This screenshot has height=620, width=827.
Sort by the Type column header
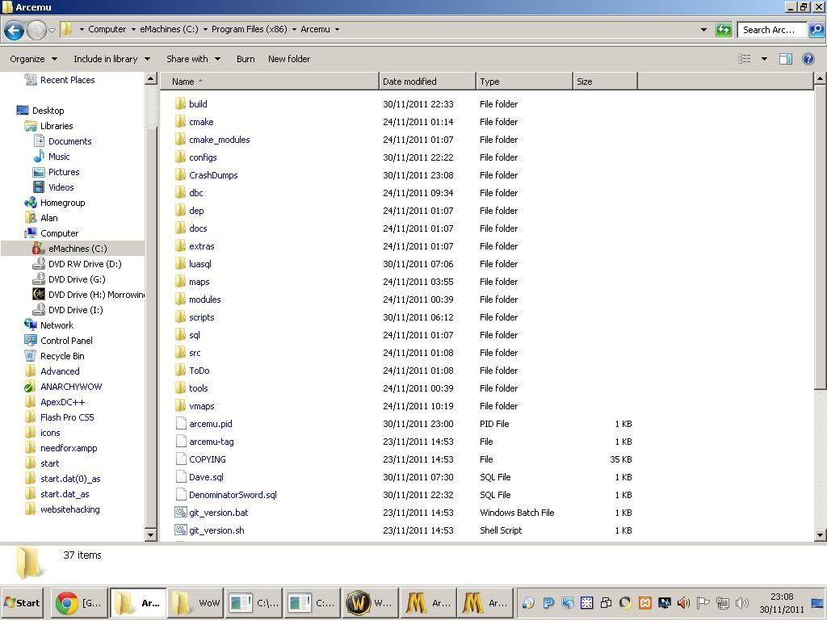pyautogui.click(x=524, y=82)
